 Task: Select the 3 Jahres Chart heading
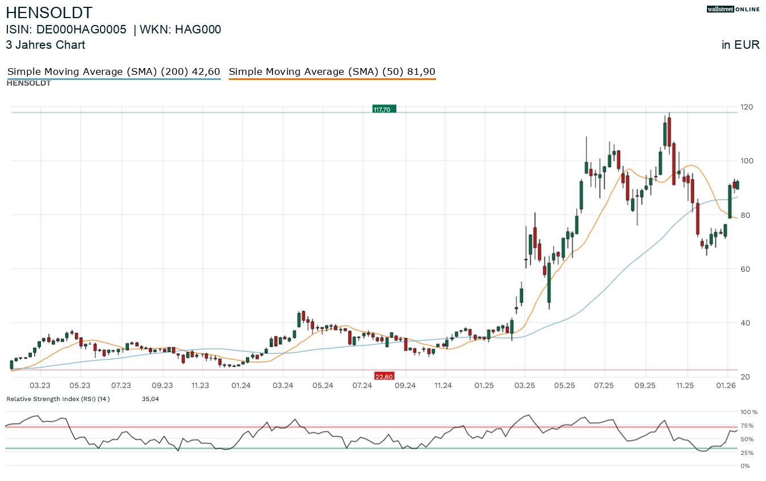click(x=45, y=45)
